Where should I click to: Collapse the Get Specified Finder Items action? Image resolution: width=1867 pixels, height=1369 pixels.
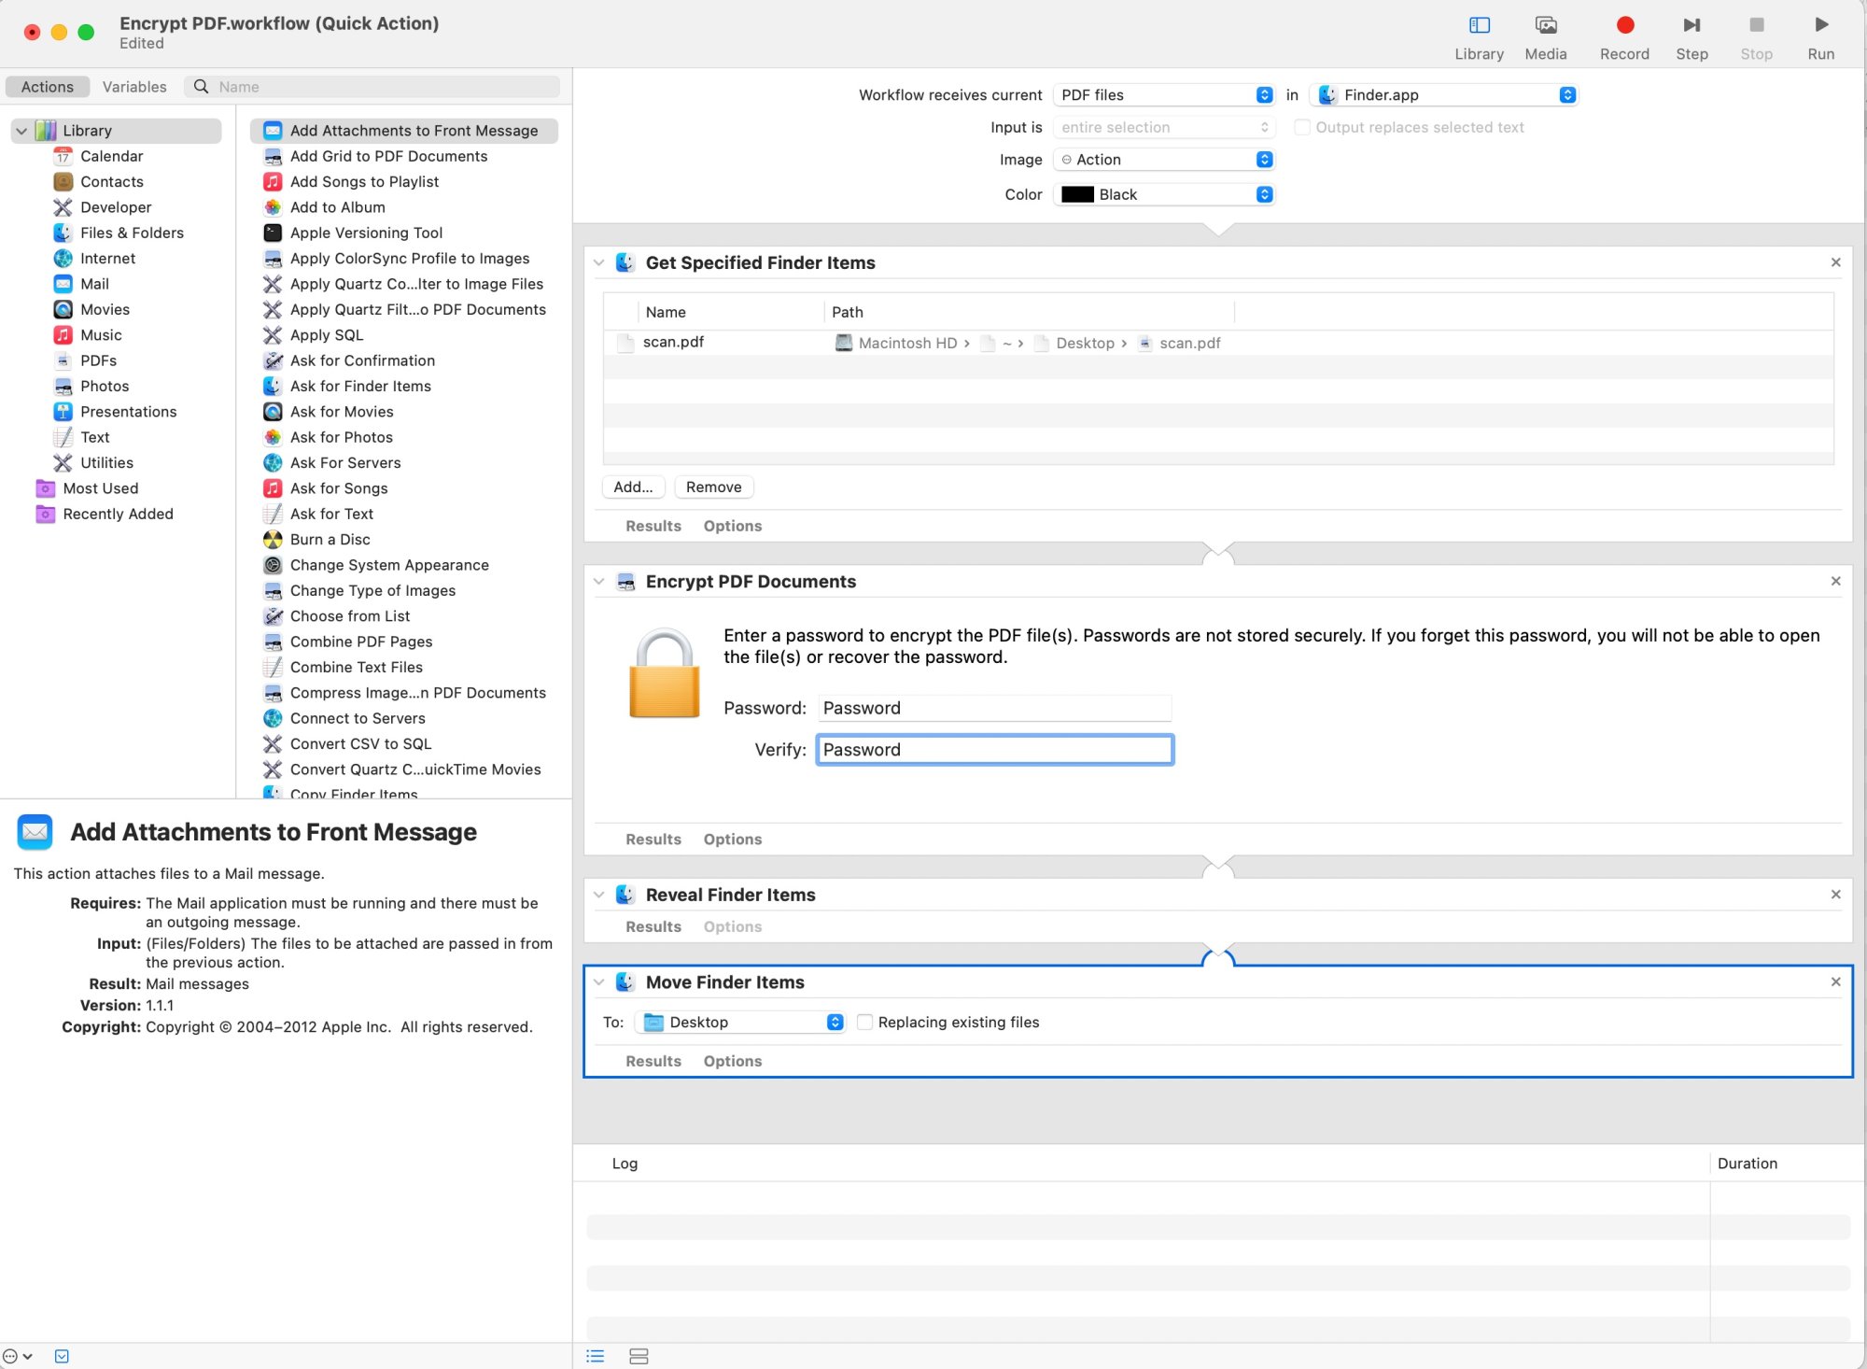point(599,263)
